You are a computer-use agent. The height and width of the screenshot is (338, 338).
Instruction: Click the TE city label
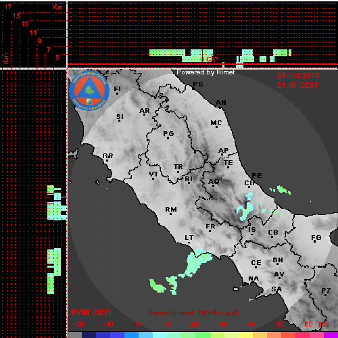tap(228, 163)
